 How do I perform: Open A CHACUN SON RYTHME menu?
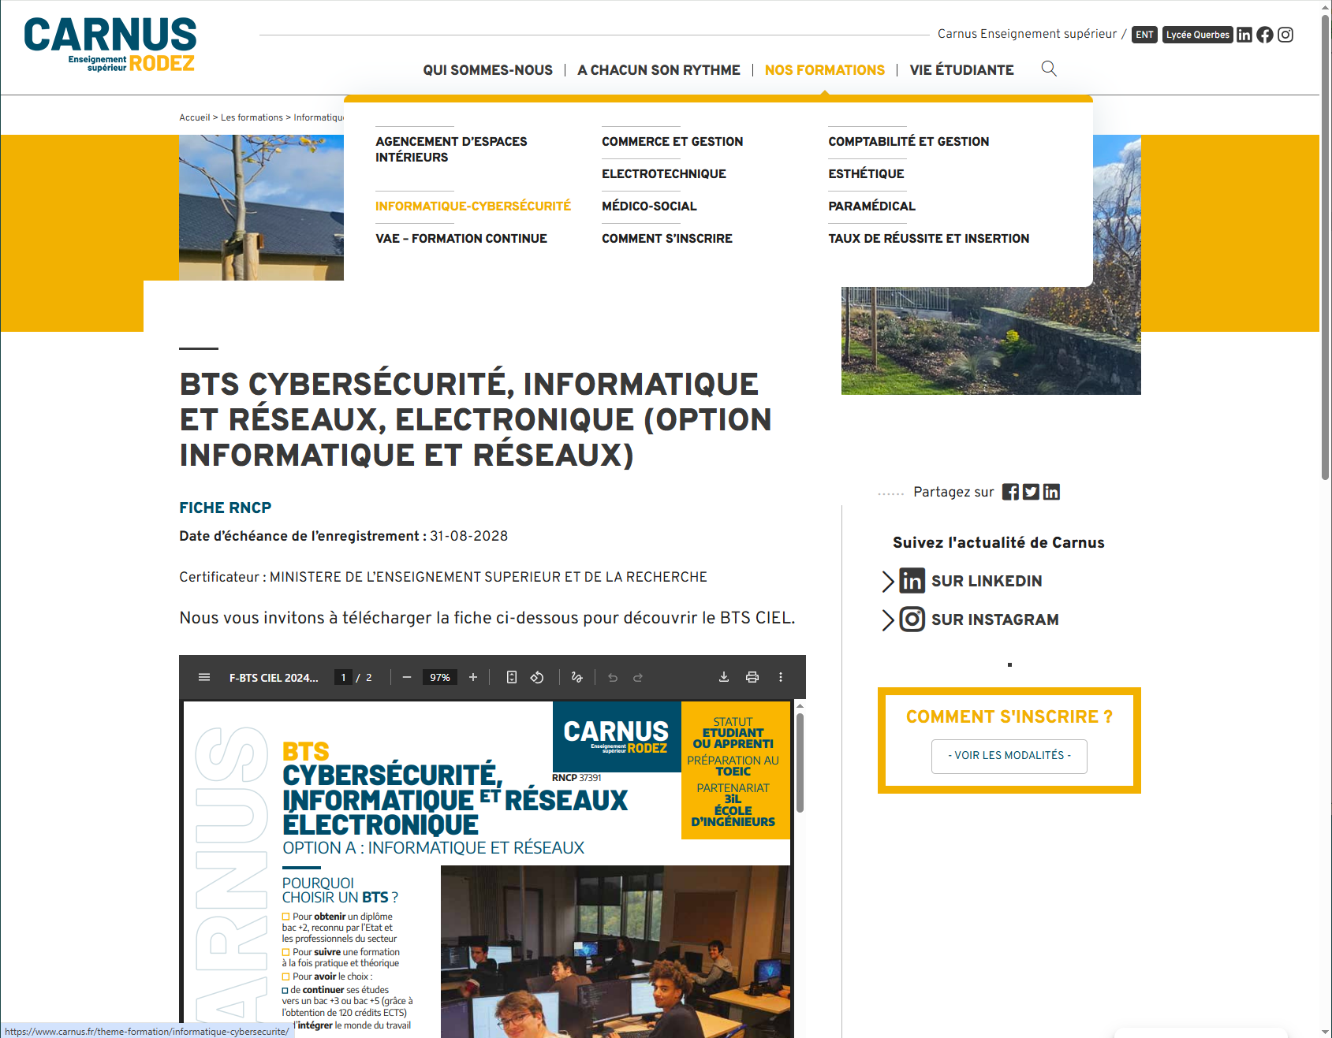tap(659, 70)
